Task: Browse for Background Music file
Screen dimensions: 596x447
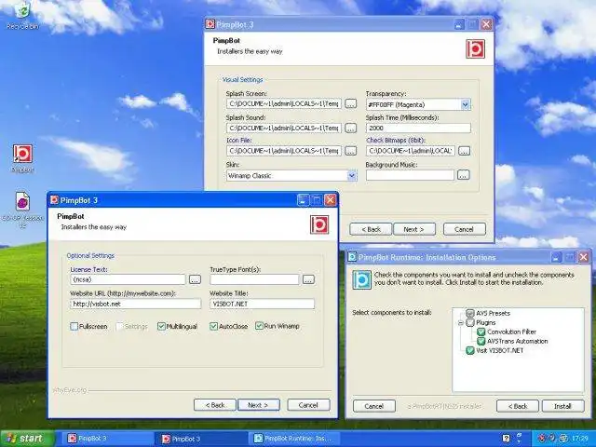Action: tap(463, 175)
